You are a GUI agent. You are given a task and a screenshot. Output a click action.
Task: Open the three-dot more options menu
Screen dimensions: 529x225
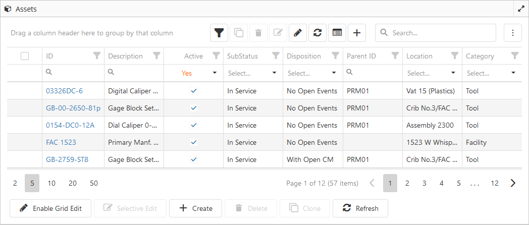point(513,33)
